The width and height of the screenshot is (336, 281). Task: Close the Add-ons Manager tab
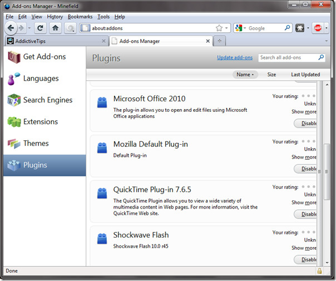coord(207,41)
